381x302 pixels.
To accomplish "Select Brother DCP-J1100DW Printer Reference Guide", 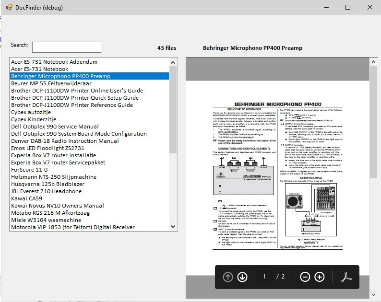I will 89,105.
